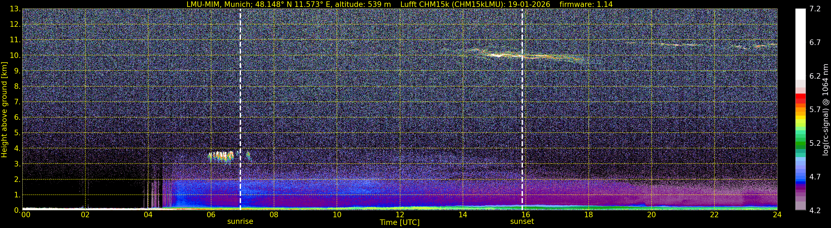Click the time axis tick label 04
831x228 pixels.
(x=148, y=215)
